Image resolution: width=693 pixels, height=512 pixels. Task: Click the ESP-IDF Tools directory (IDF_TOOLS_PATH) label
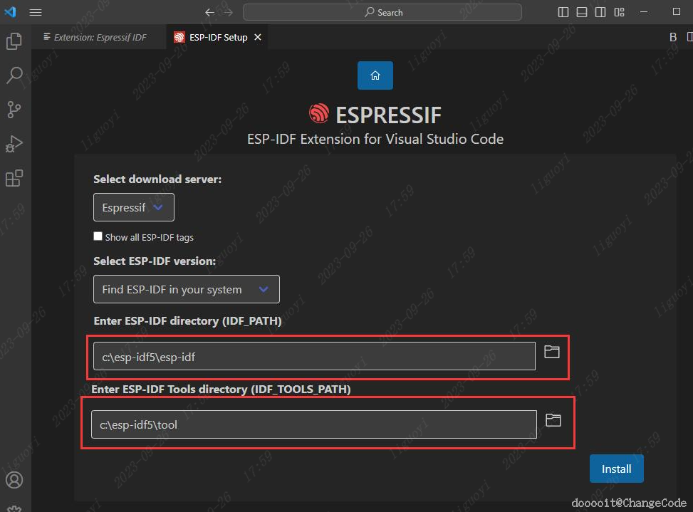coord(221,390)
